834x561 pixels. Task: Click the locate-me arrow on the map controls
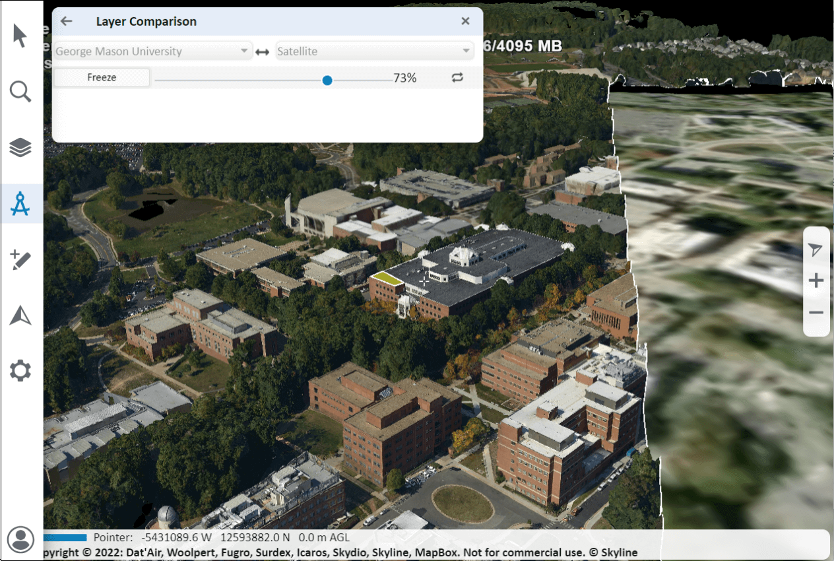tap(816, 249)
